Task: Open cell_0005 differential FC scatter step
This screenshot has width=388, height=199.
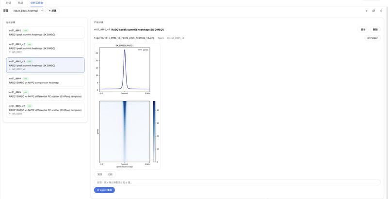Action: click(45, 94)
